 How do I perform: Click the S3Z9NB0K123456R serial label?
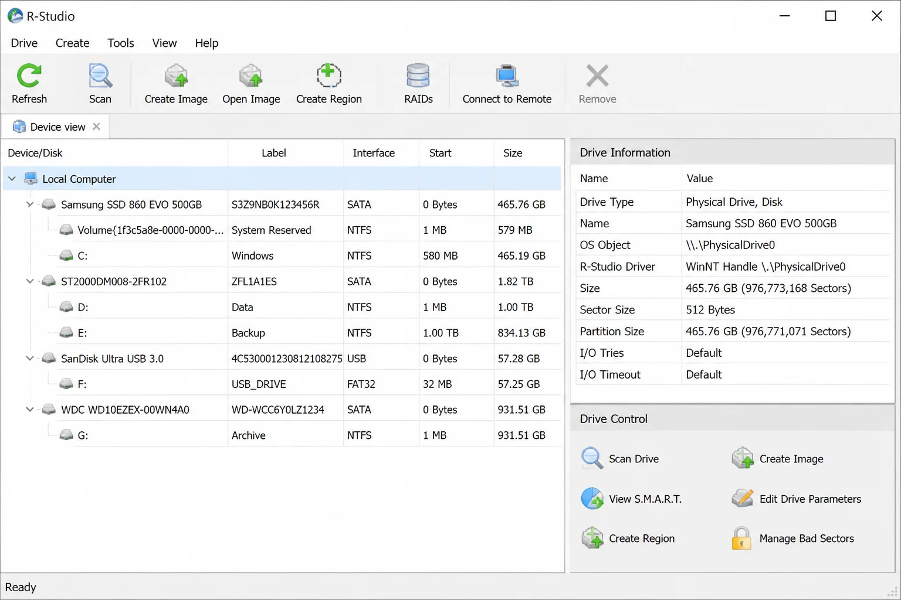[275, 204]
